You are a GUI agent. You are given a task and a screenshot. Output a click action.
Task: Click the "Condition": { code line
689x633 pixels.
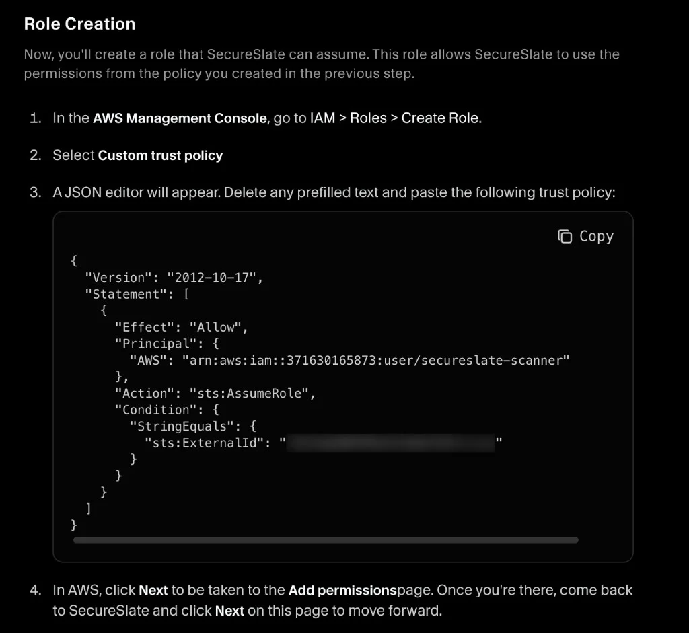[x=167, y=410]
